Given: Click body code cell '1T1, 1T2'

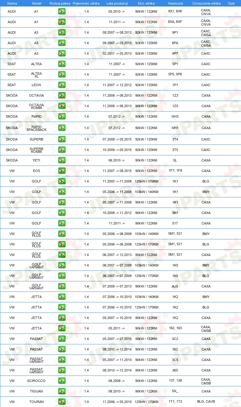Looking at the screenshot, I should point(175,401).
